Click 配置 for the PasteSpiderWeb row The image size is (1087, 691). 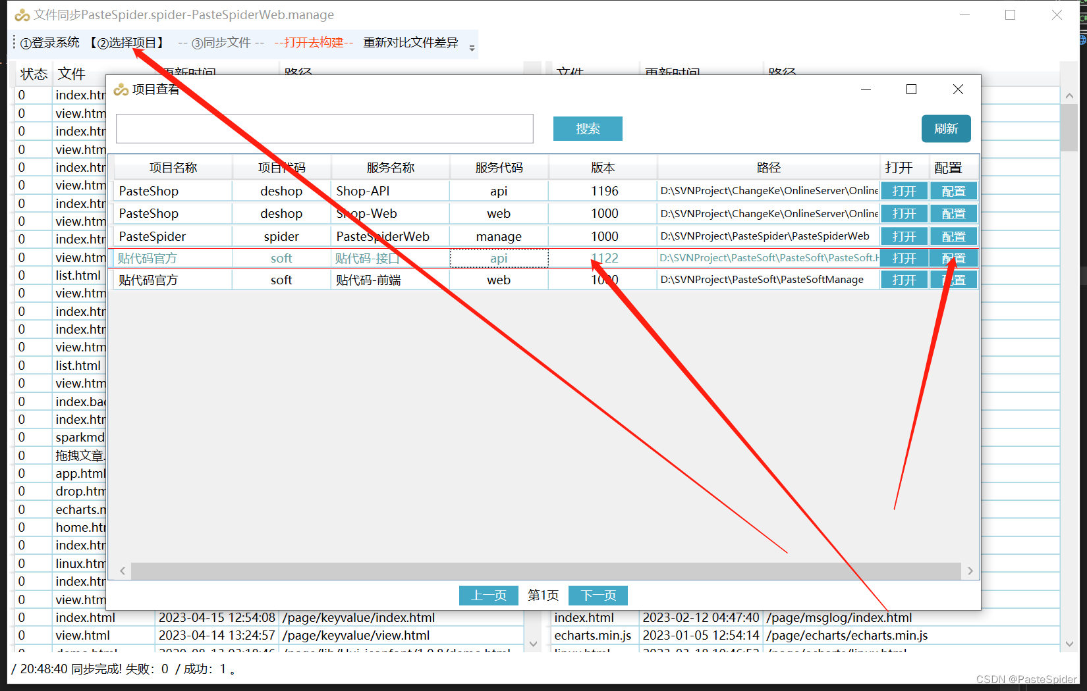[953, 236]
